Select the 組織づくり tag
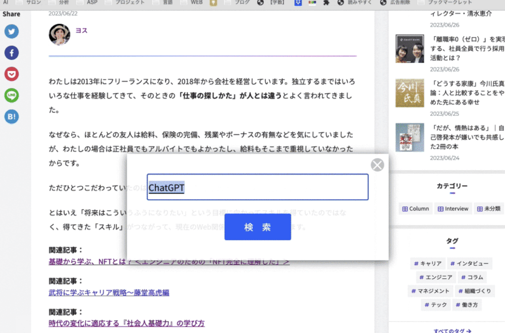Image resolution: width=505 pixels, height=333 pixels. point(474,291)
